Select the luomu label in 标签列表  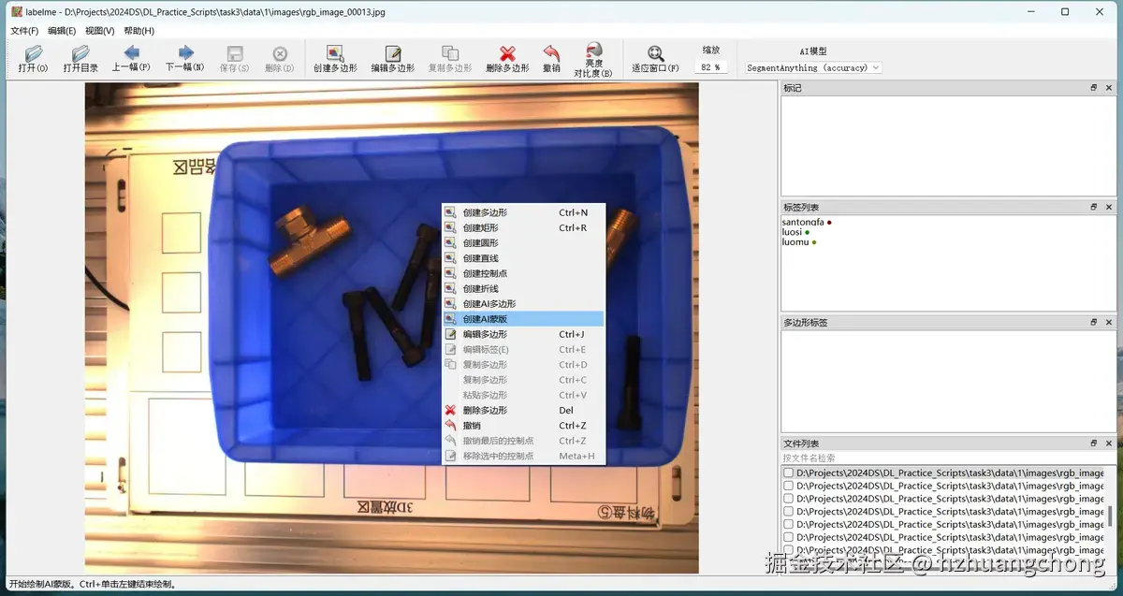[x=799, y=242]
